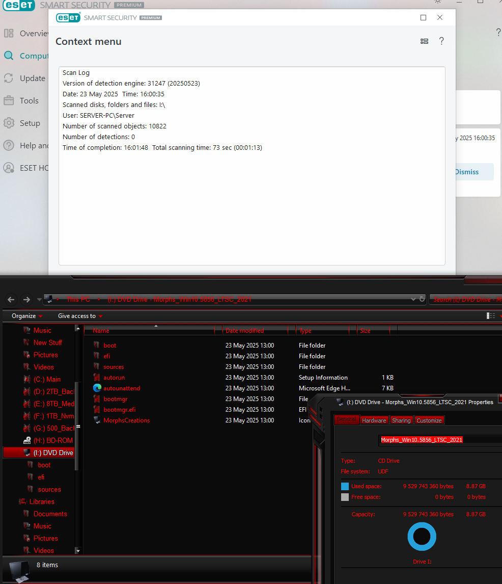Go forward in File Explorer
The height and width of the screenshot is (584, 502).
click(26, 300)
